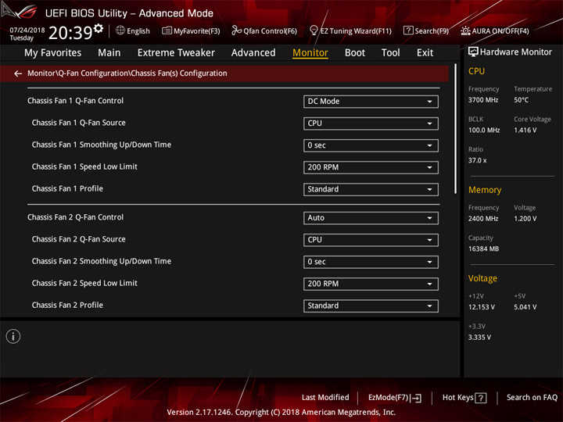Image resolution: width=563 pixels, height=422 pixels.
Task: Open Chassis Fan 1 Q-Fan Source dropdown
Action: (371, 123)
